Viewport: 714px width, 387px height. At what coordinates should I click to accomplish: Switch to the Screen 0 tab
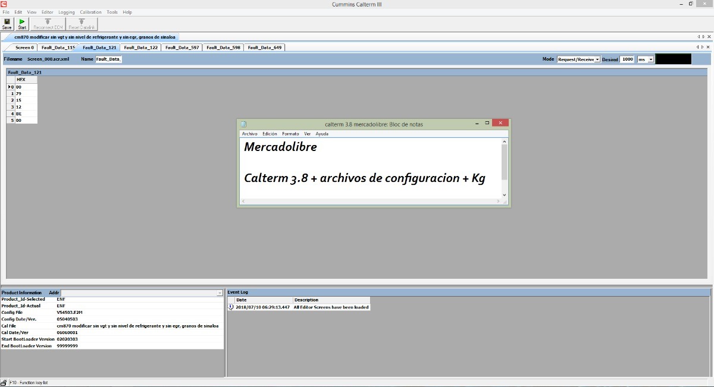(x=24, y=48)
